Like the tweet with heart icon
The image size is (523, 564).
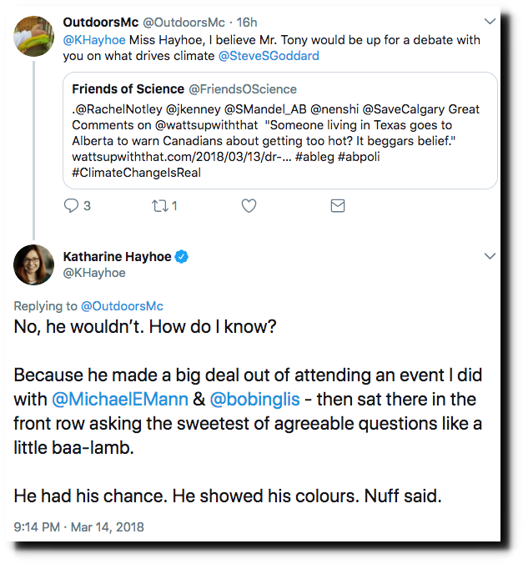pos(249,206)
